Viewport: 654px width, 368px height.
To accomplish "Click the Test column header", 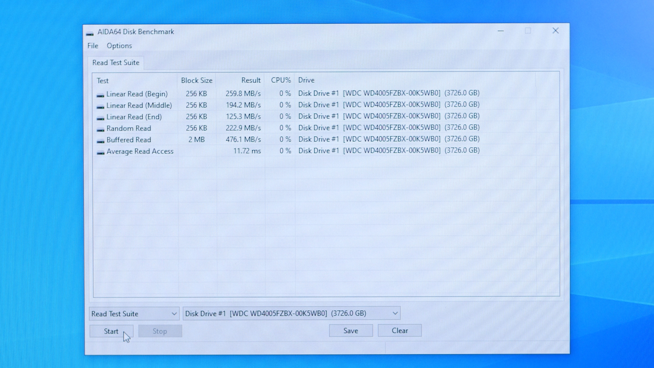I will (x=136, y=81).
